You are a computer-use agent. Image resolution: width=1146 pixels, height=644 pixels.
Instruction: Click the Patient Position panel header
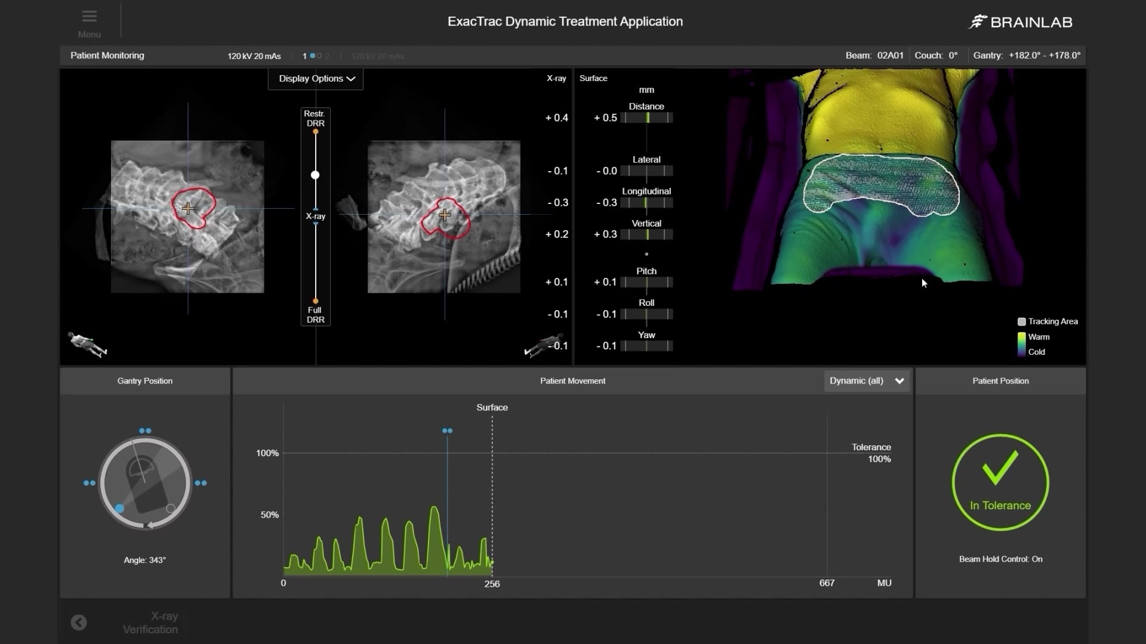(x=1001, y=381)
